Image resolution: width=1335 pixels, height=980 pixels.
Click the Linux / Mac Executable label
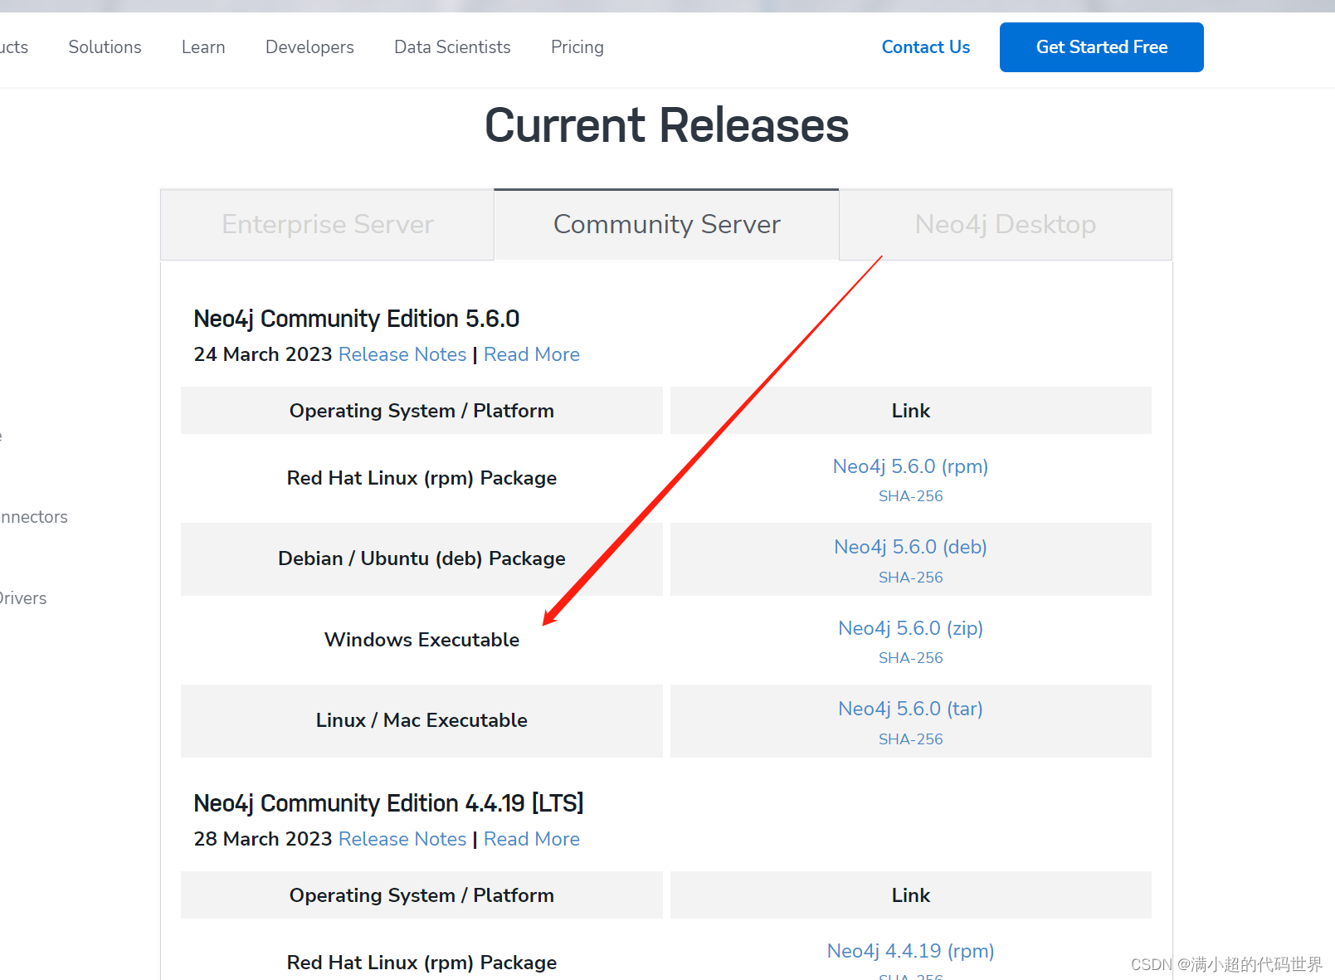pyautogui.click(x=421, y=720)
